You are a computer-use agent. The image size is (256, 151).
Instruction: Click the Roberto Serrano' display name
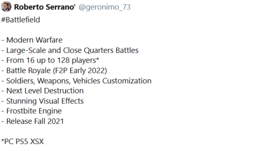pyautogui.click(x=45, y=7)
